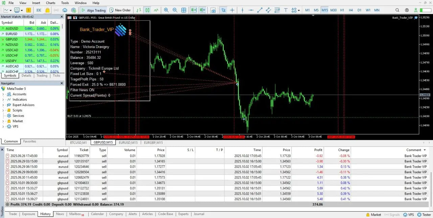Expand the Accounts tree node
The height and width of the screenshot is (218, 433).
(x=3, y=94)
